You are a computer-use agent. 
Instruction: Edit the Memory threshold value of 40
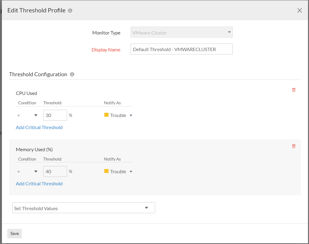[x=55, y=171]
